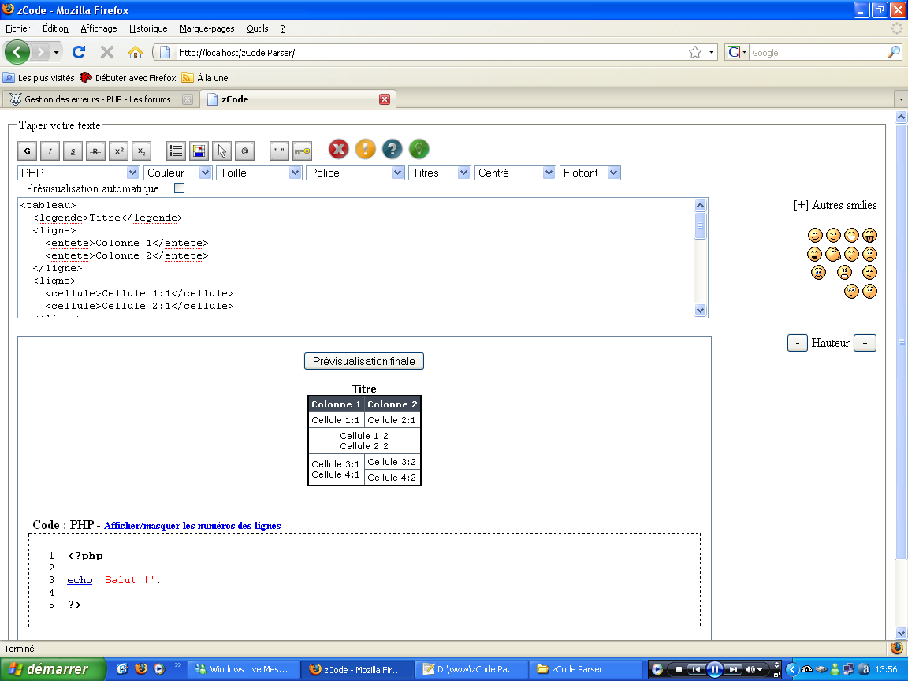
Task: Switch to the Gestion des erreurs tab
Action: [95, 99]
